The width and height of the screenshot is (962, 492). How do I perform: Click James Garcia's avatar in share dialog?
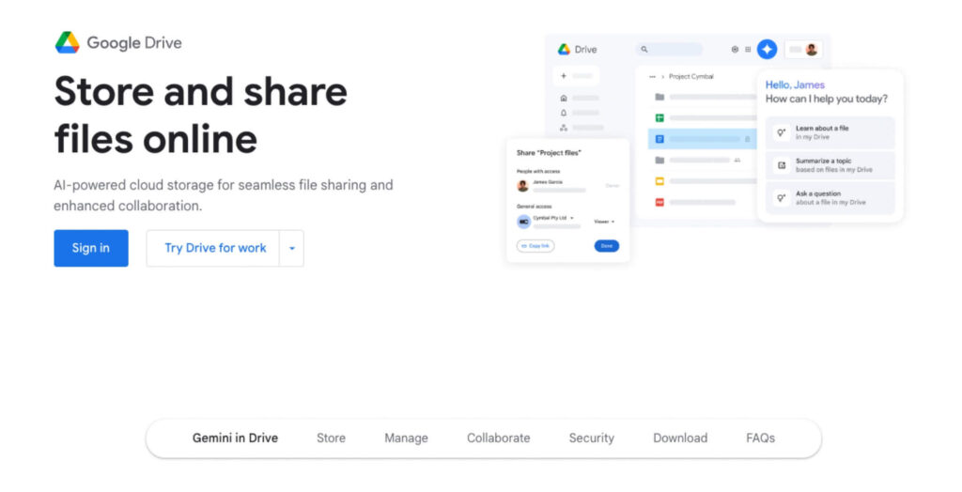(x=523, y=185)
